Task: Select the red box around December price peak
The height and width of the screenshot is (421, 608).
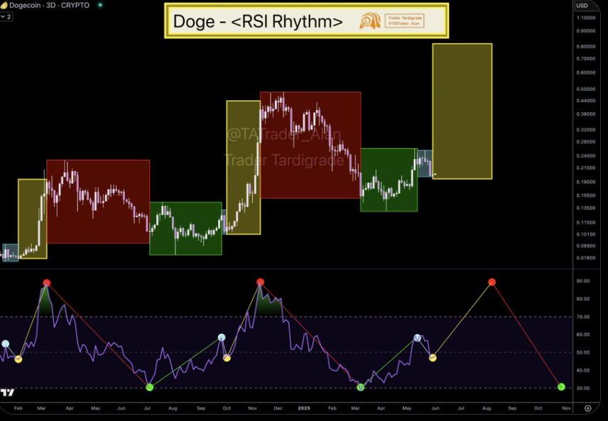Action: (x=310, y=146)
